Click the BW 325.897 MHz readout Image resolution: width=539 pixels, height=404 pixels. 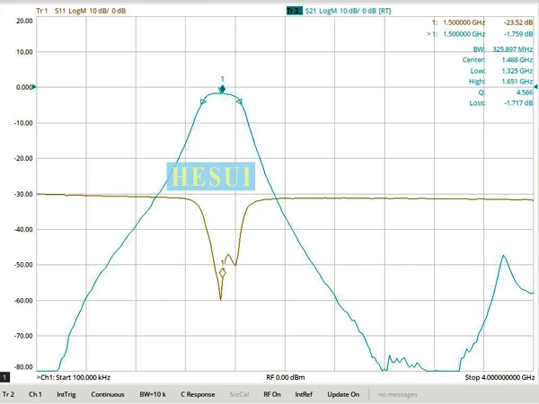[x=502, y=49]
